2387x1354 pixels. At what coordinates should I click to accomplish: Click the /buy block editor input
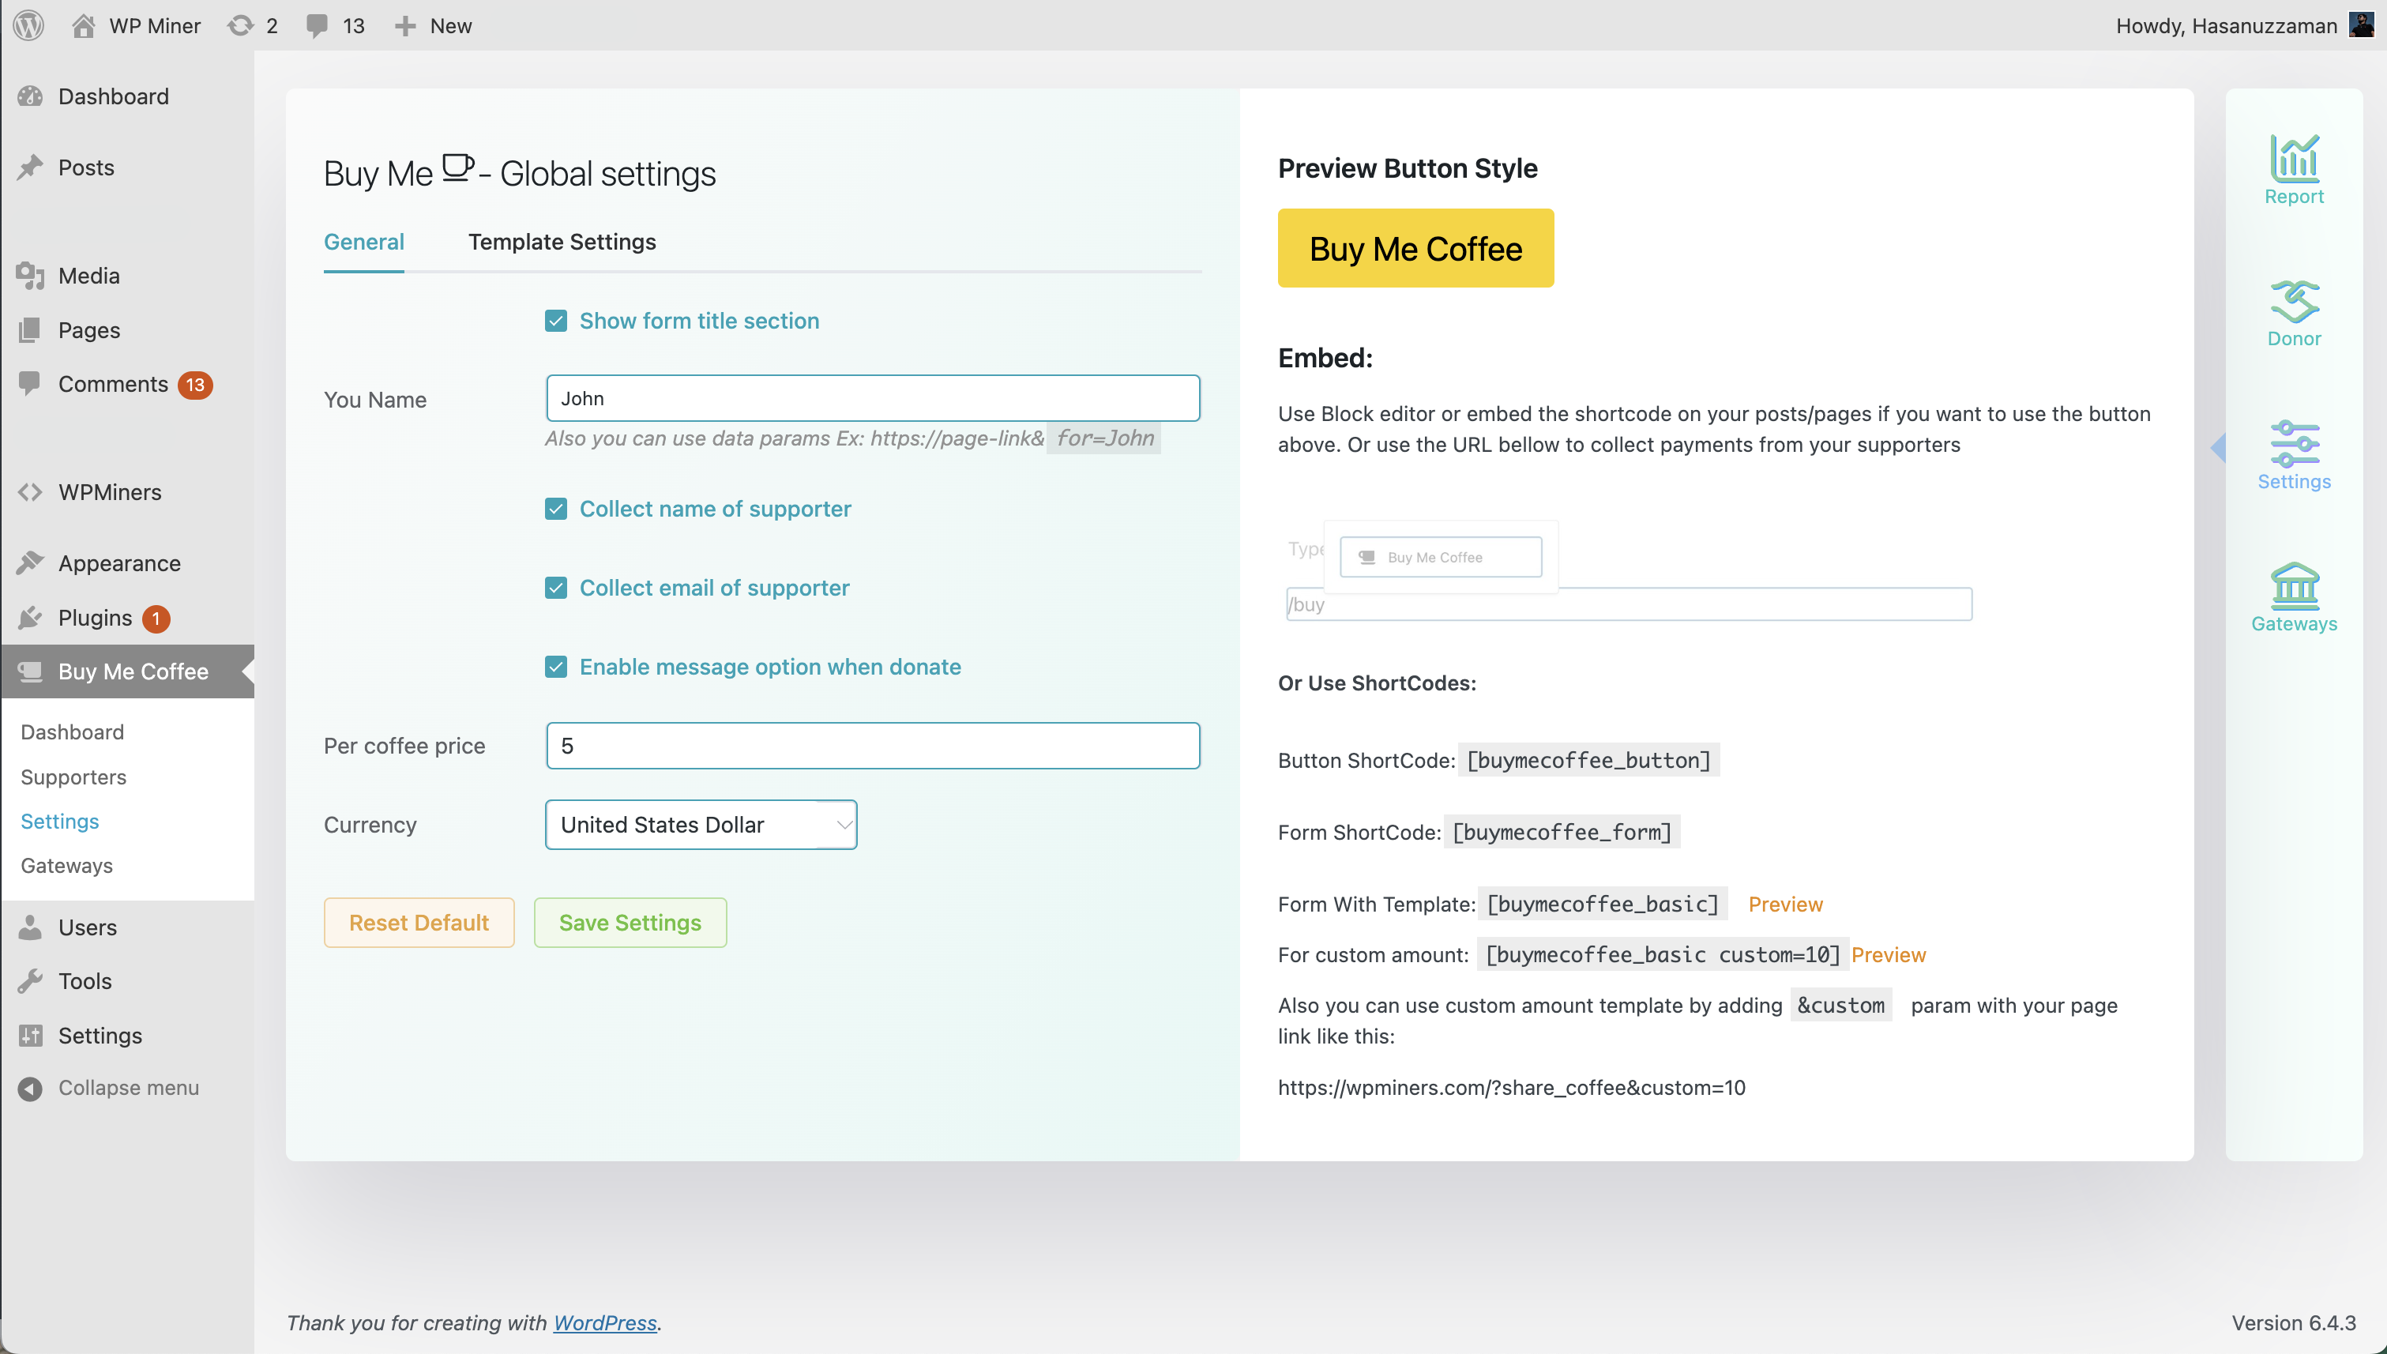click(1630, 604)
